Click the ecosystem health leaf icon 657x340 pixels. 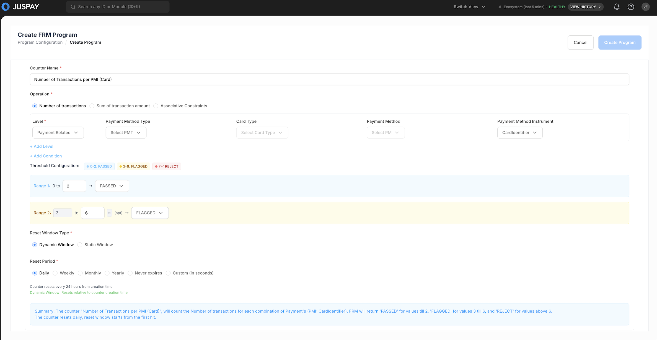pos(500,7)
